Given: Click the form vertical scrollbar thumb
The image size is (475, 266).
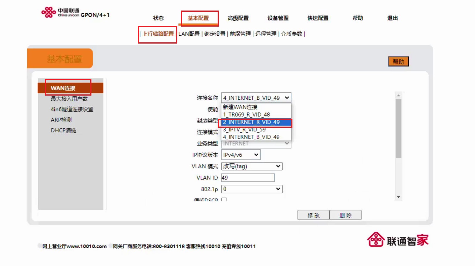Looking at the screenshot, I should pos(398,129).
